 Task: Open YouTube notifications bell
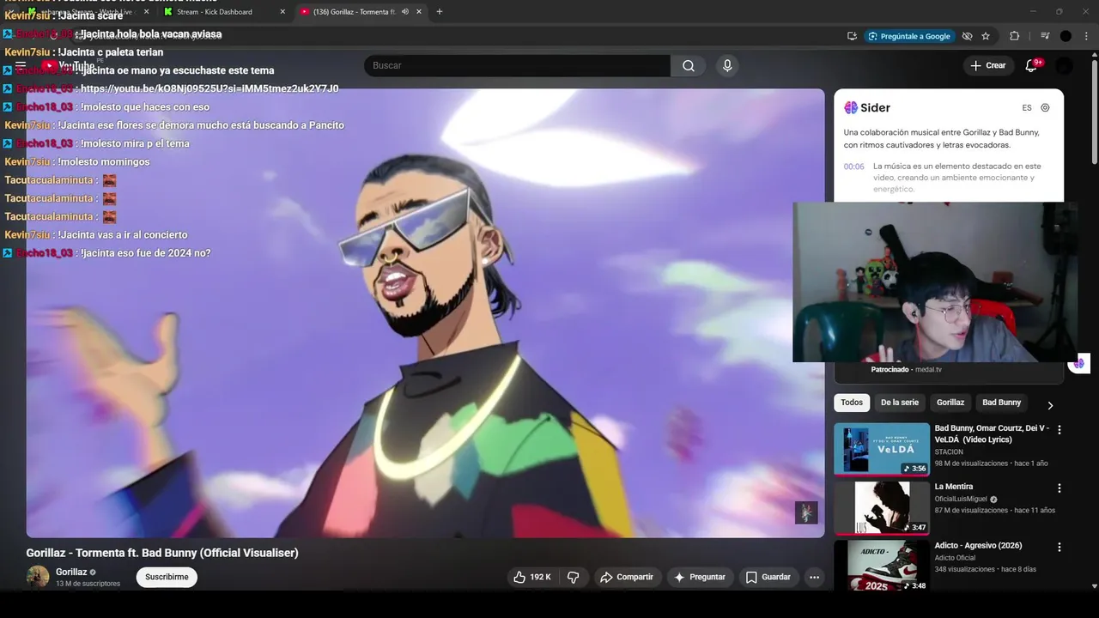(x=1032, y=65)
